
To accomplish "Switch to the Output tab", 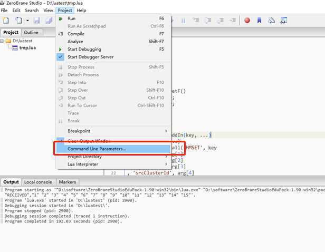I will [11, 182].
